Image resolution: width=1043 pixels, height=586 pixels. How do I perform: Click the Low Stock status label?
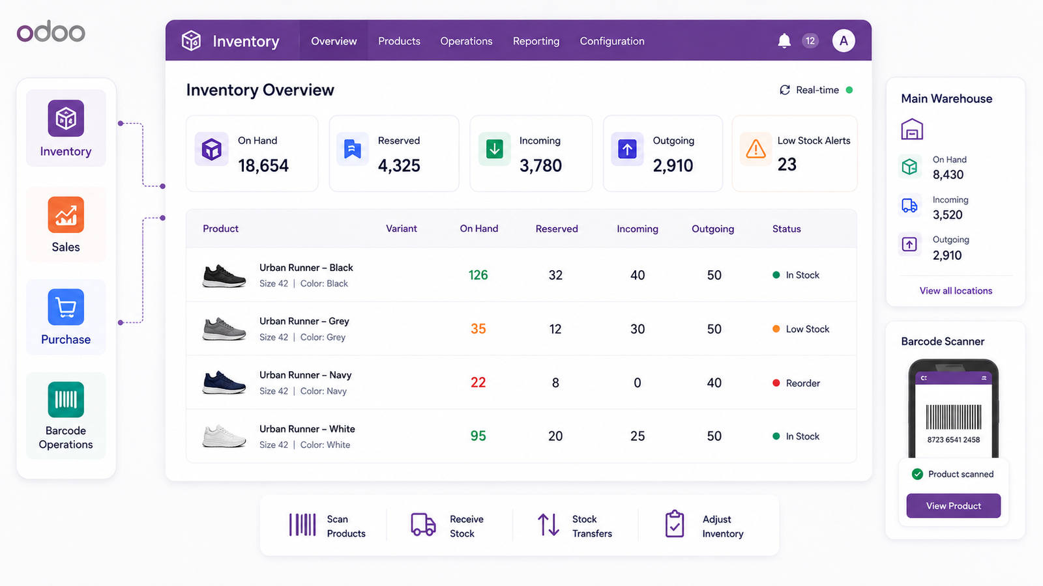click(x=808, y=329)
